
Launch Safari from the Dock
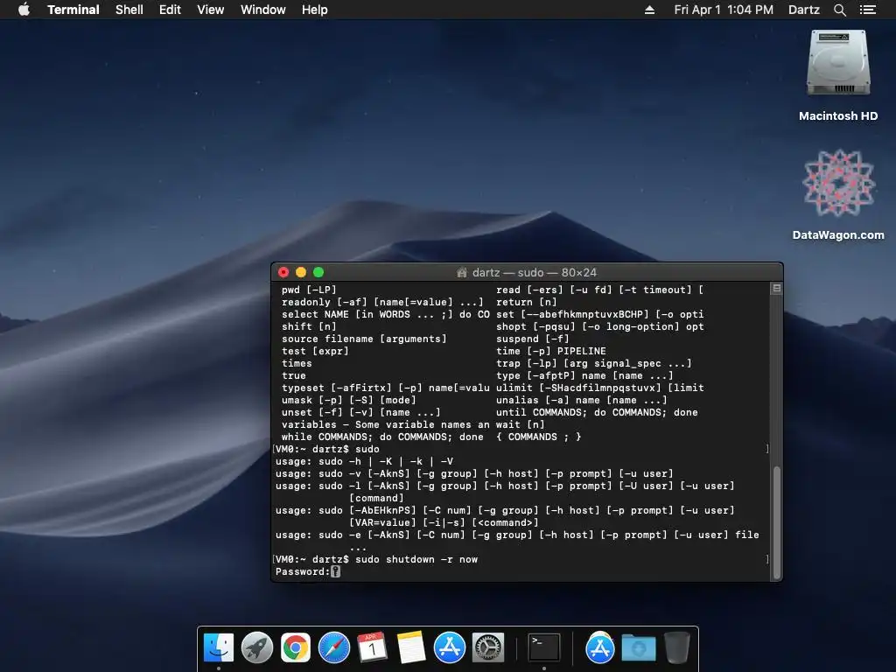tap(333, 648)
